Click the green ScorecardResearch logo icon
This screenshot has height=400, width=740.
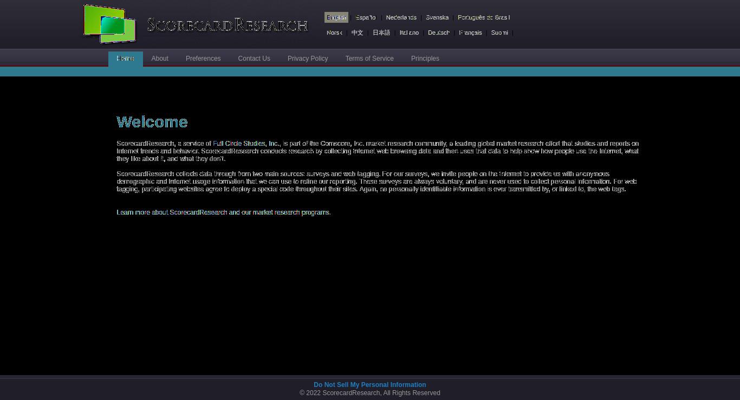coord(110,24)
